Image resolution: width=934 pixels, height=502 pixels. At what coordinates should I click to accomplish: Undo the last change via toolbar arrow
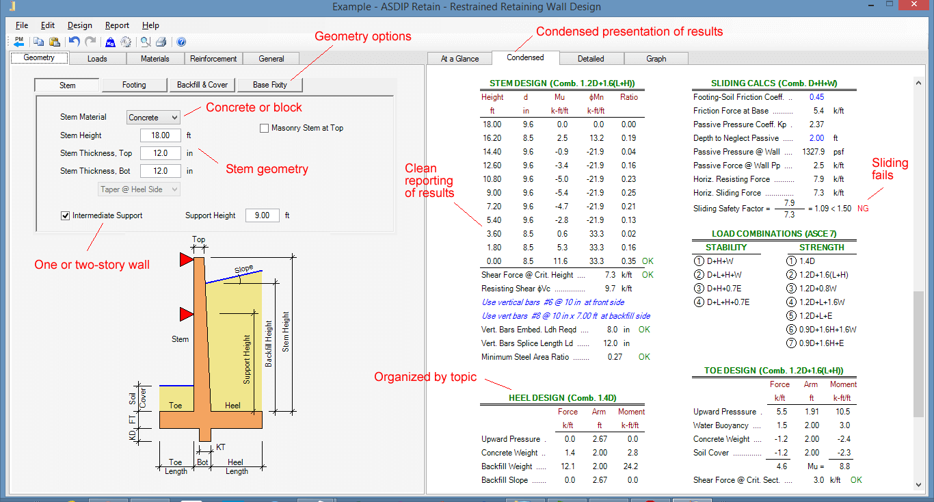(x=75, y=42)
